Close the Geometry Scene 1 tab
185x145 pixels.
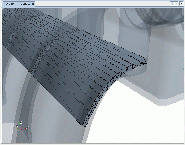33,4
